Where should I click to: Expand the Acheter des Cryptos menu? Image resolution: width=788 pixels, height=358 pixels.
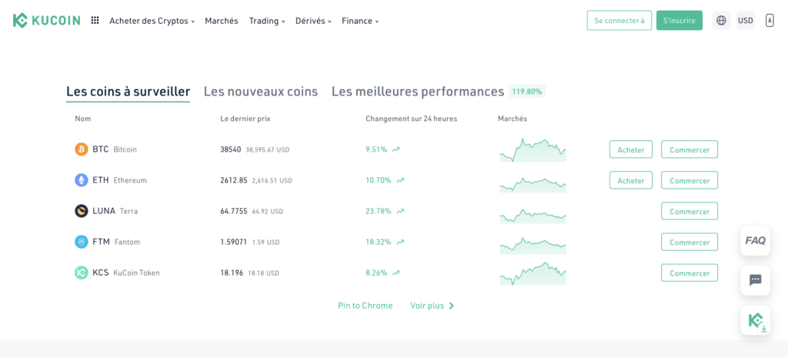[x=152, y=21]
